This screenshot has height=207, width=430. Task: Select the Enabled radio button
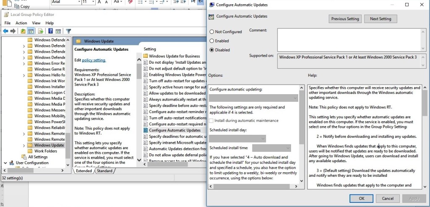(x=212, y=41)
